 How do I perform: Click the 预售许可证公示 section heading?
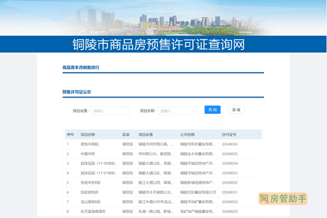(77, 92)
